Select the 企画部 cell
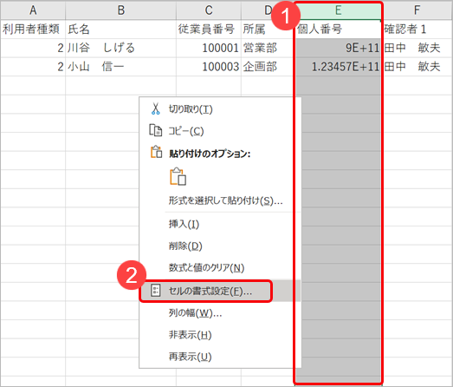The height and width of the screenshot is (387, 453). coord(269,67)
